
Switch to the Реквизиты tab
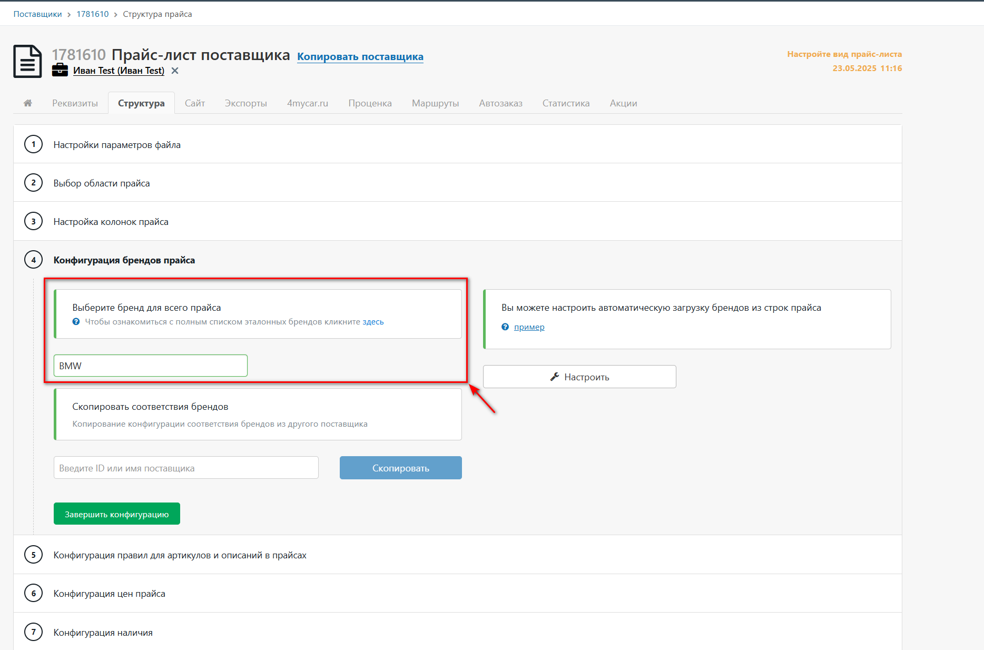pyautogui.click(x=75, y=103)
